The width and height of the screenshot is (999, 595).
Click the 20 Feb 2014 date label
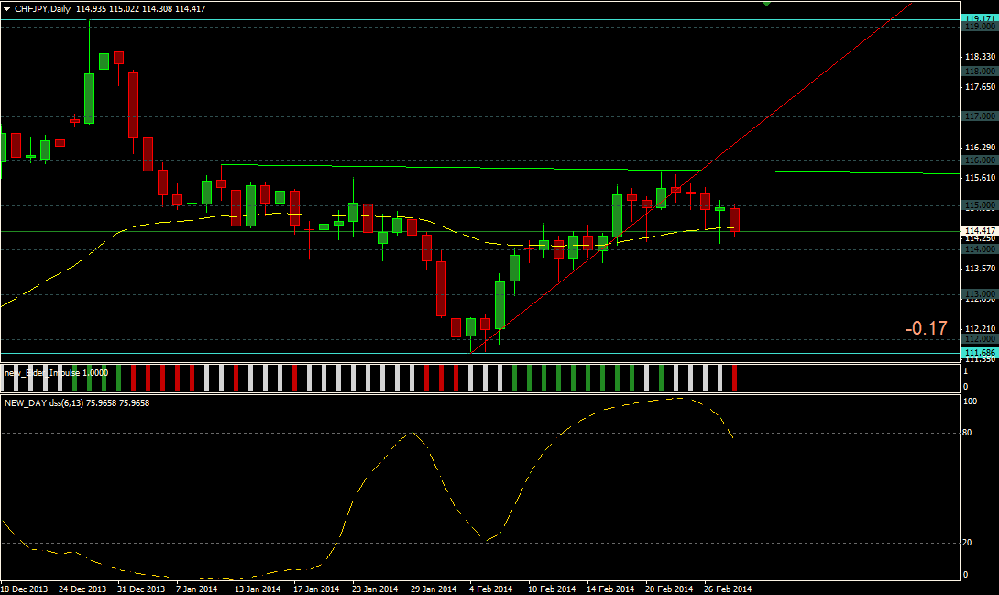click(669, 589)
